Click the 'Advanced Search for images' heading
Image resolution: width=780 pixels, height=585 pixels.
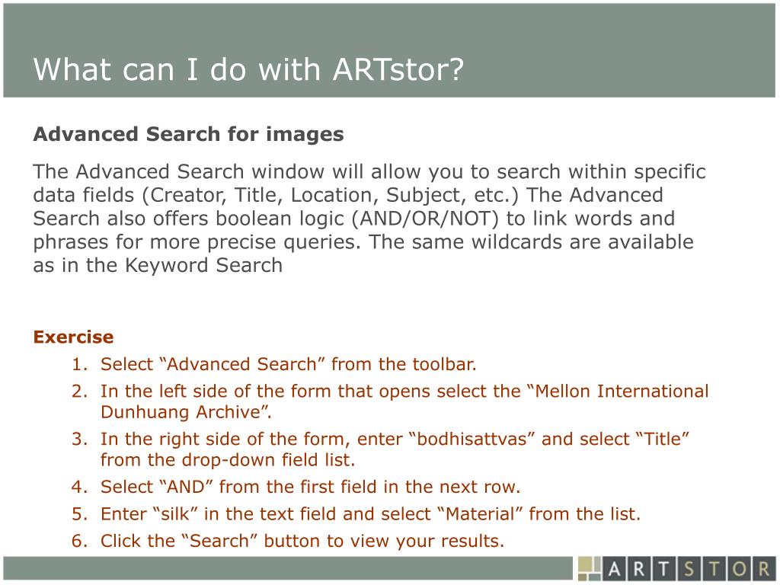pyautogui.click(x=189, y=134)
